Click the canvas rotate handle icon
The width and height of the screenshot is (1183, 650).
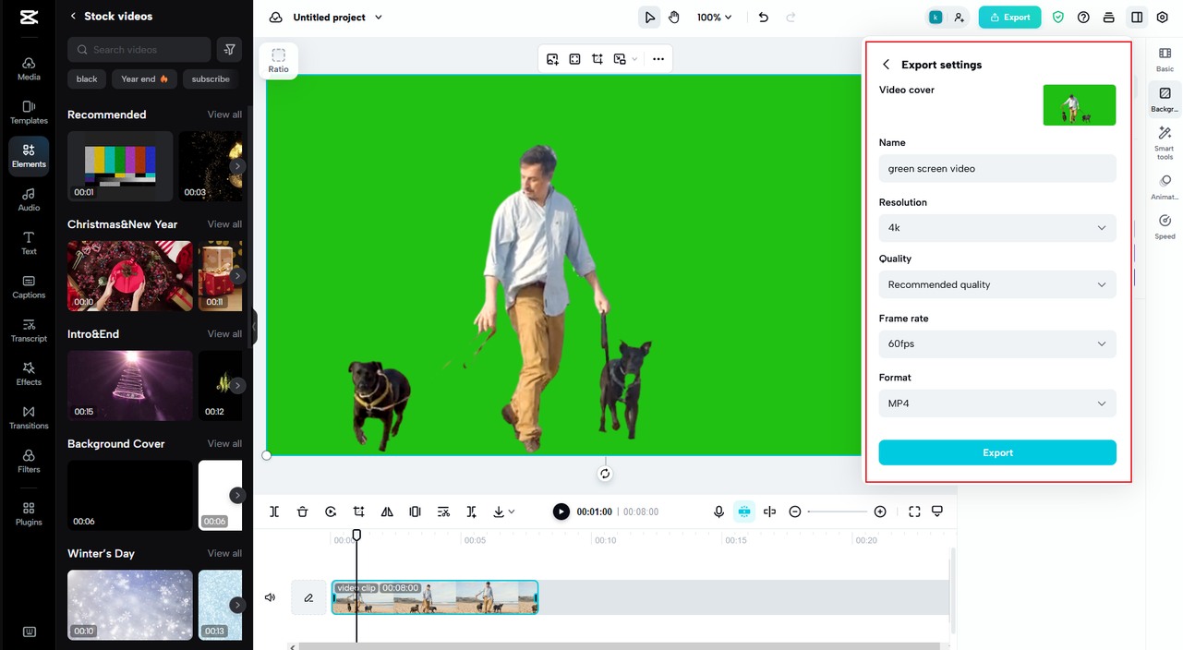[x=605, y=474]
